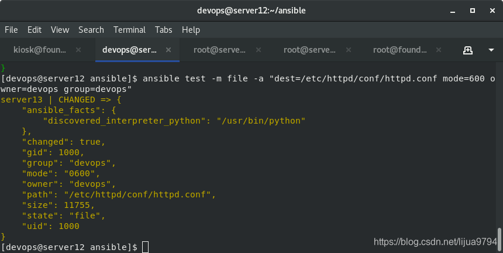Open the View menu
This screenshot has height=253, width=503.
point(60,30)
